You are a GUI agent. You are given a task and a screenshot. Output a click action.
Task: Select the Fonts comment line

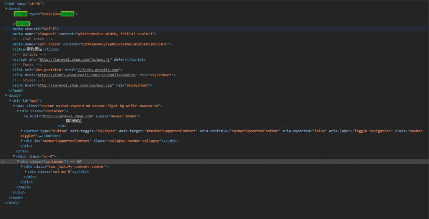27,65
